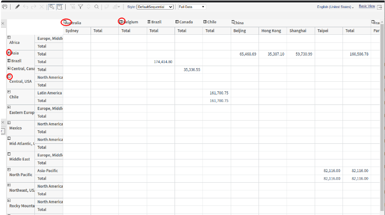
Task: Open the Style DefaultSequential dropdown
Action: pos(155,7)
